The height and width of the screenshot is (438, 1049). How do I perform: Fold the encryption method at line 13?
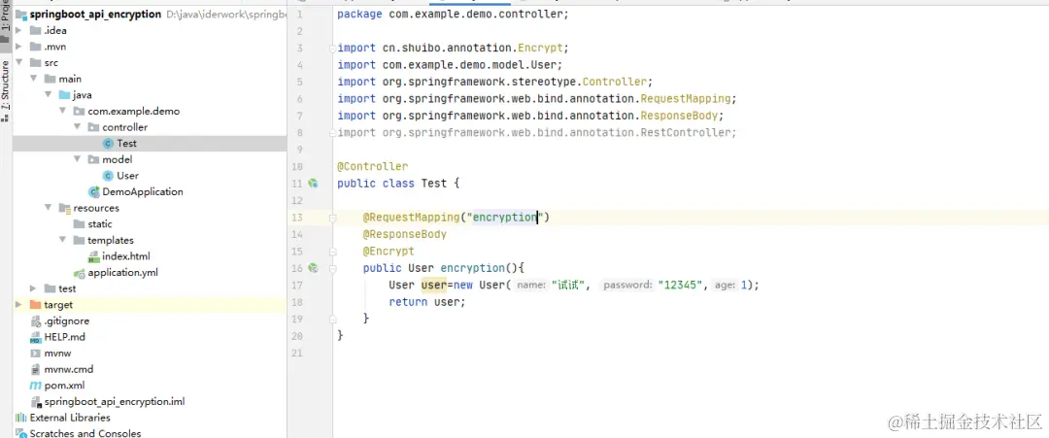(332, 218)
